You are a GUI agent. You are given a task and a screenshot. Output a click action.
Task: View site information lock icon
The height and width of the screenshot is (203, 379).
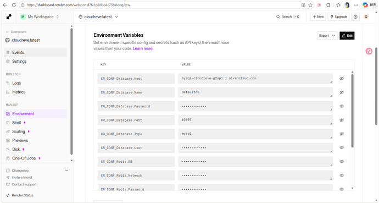(23, 5)
